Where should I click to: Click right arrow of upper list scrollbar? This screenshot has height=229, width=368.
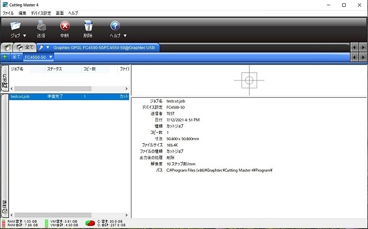(126, 88)
